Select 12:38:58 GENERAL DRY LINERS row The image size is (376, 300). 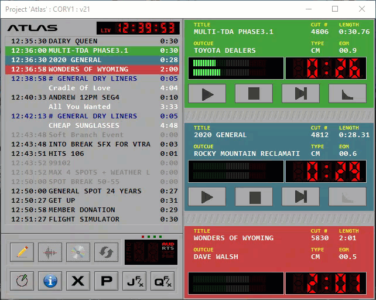(92, 79)
